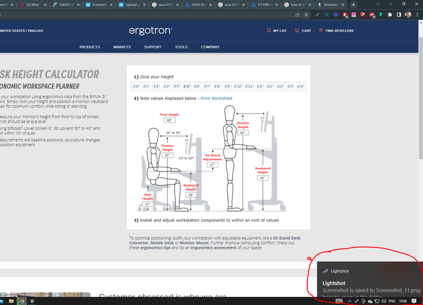Open Chrome profile avatar

pos(408,15)
